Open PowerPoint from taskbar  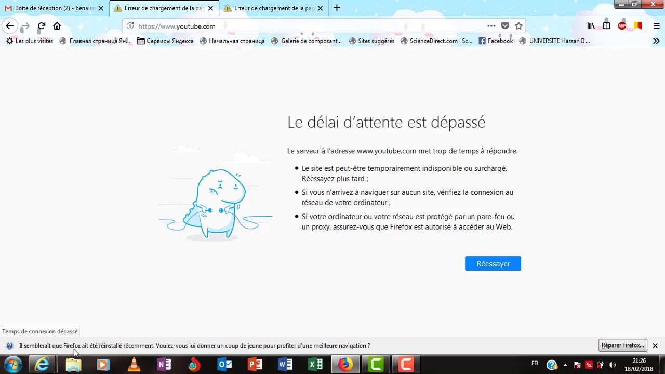click(x=255, y=365)
